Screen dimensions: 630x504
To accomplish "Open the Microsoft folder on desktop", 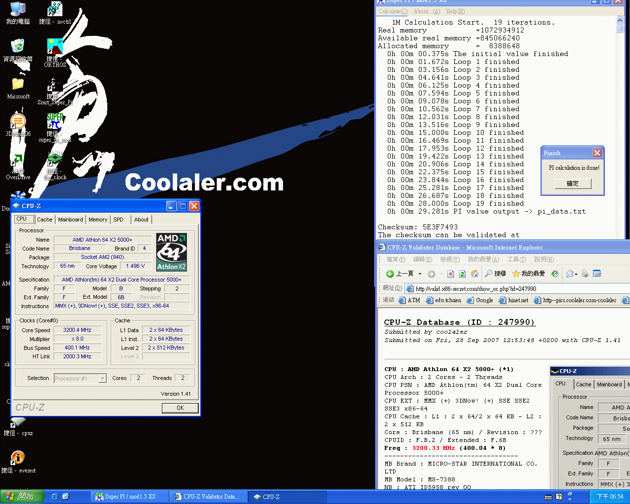I will point(18,88).
